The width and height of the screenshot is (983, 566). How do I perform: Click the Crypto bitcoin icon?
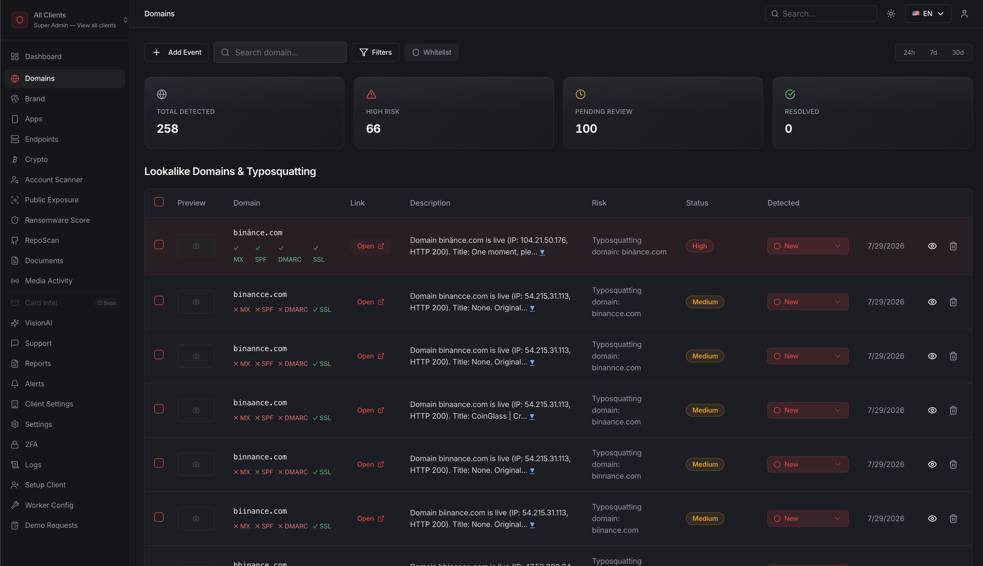(15, 159)
